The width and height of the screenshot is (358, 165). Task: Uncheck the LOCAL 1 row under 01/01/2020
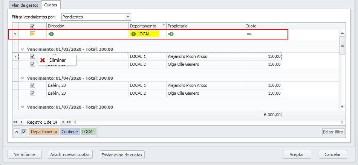(x=32, y=56)
